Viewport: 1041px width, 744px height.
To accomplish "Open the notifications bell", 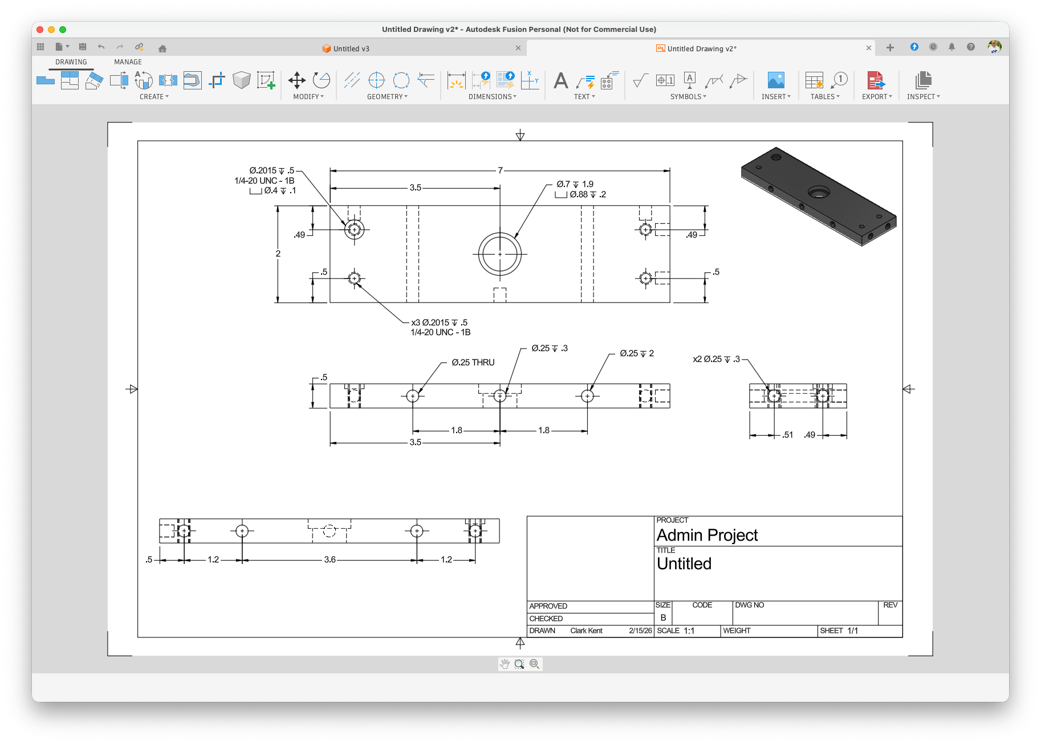I will [951, 47].
